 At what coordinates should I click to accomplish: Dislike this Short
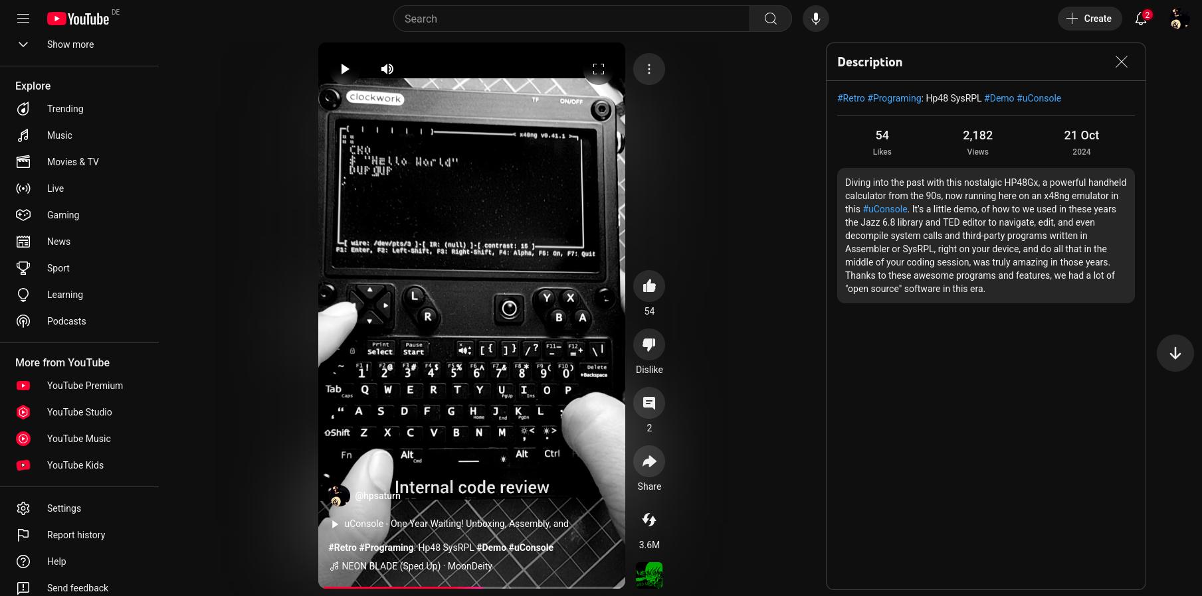click(649, 345)
